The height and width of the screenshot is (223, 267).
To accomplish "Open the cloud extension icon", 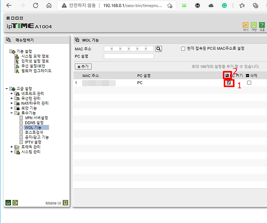I will (211, 6).
